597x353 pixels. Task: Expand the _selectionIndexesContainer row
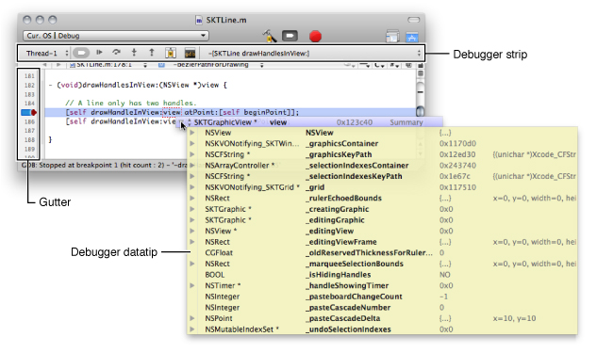pos(192,166)
